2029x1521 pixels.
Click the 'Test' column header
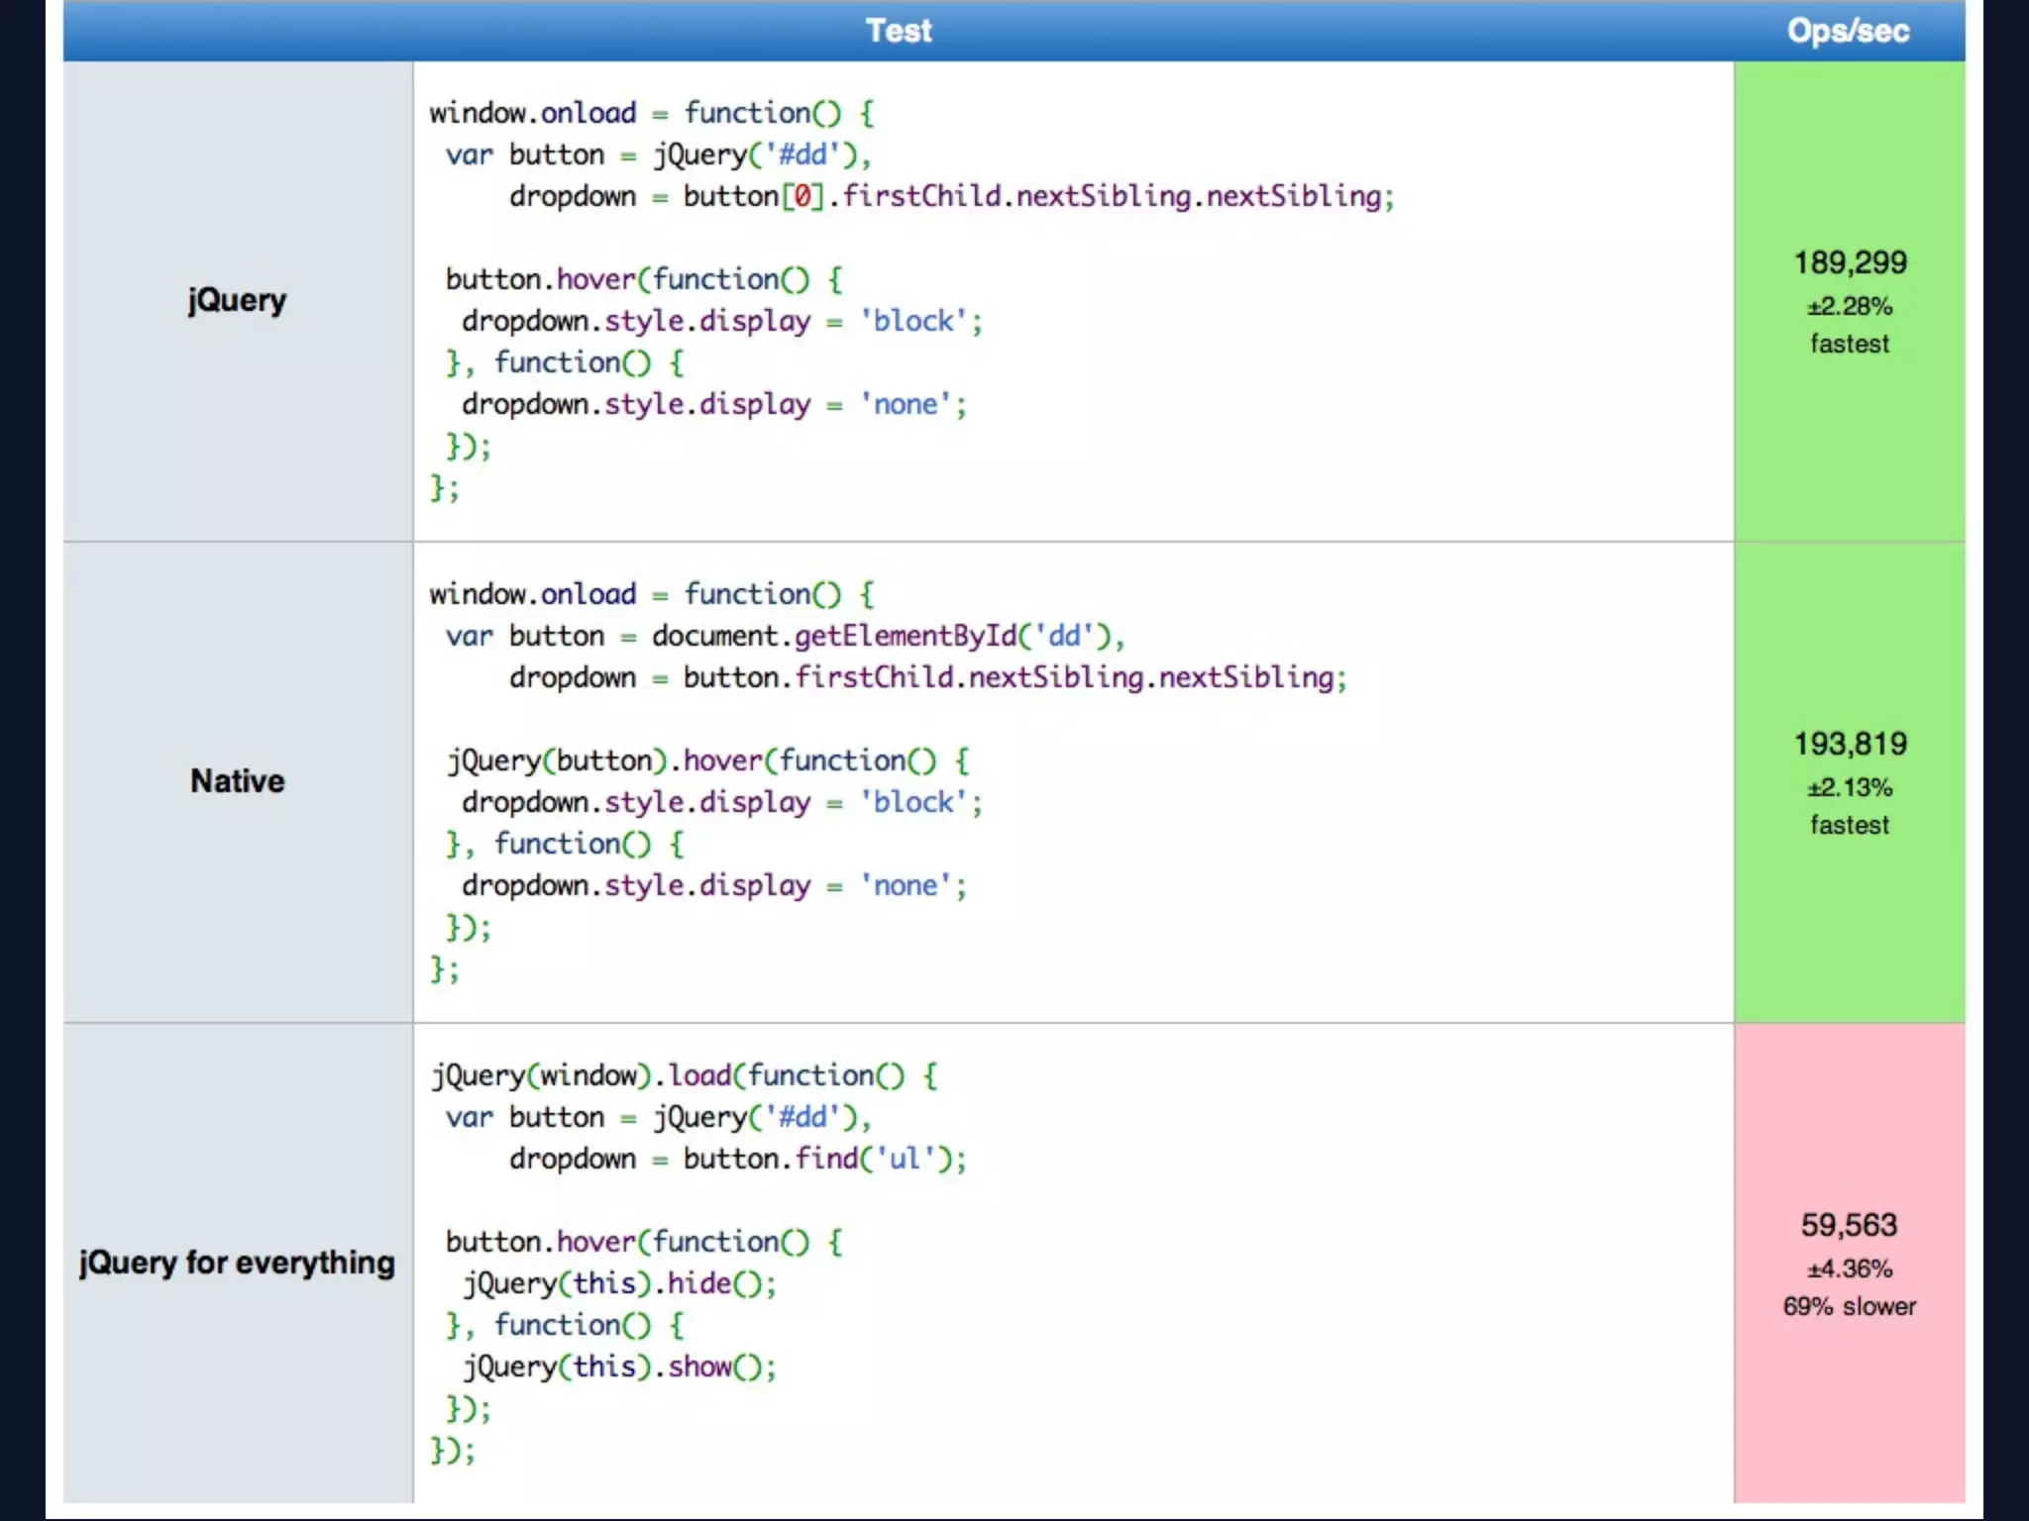pos(899,31)
